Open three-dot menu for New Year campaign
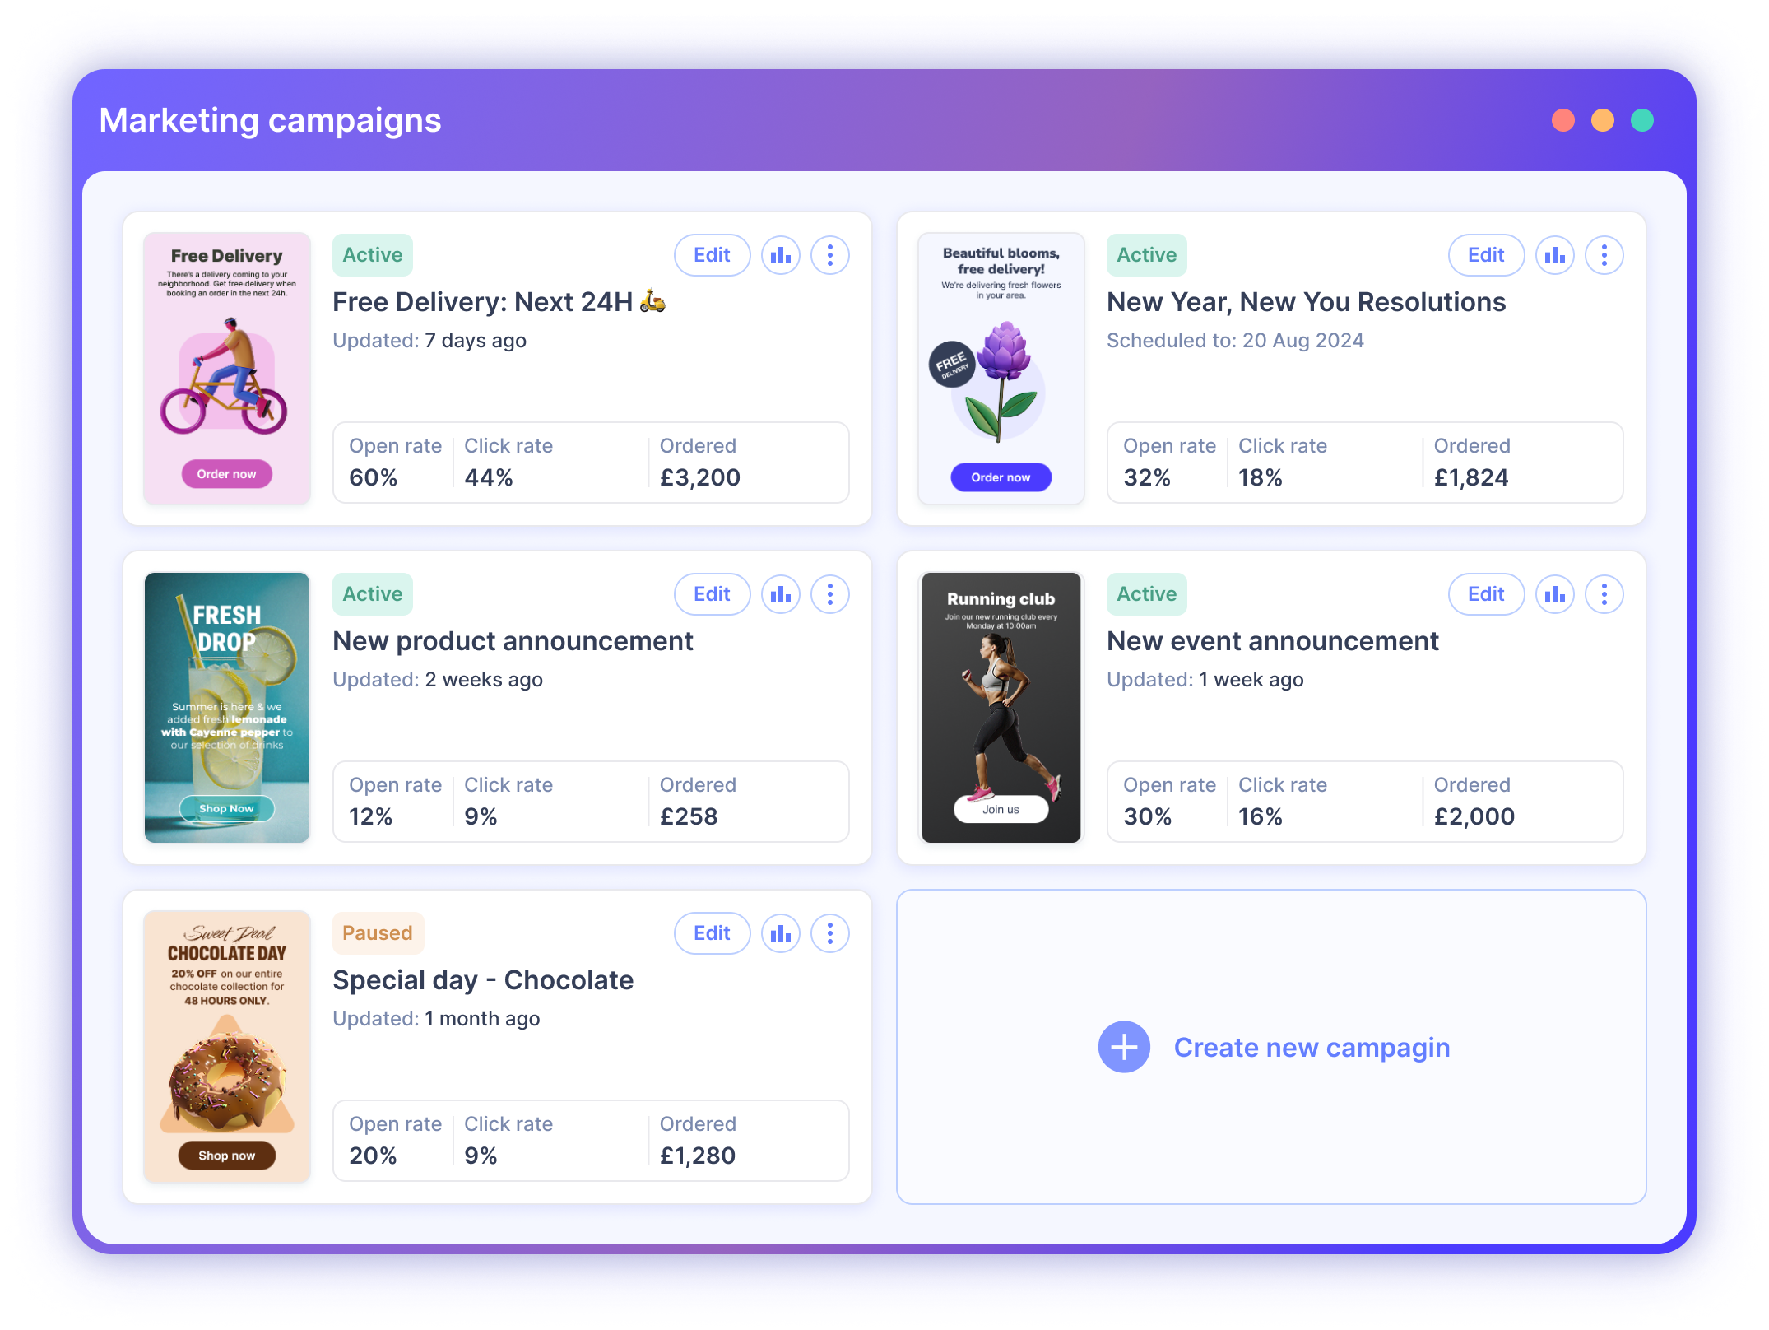Image resolution: width=1769 pixels, height=1330 pixels. click(1604, 255)
